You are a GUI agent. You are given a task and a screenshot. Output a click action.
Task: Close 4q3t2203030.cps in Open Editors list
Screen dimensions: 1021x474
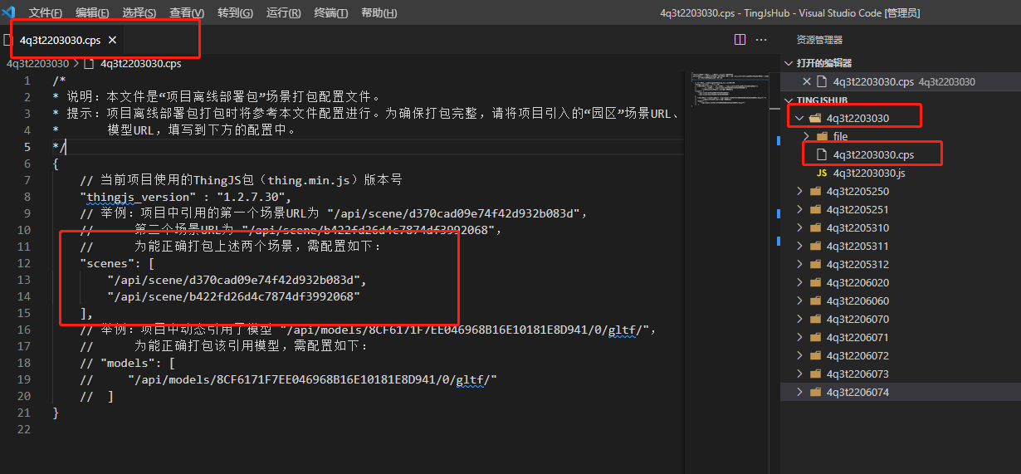[x=806, y=81]
